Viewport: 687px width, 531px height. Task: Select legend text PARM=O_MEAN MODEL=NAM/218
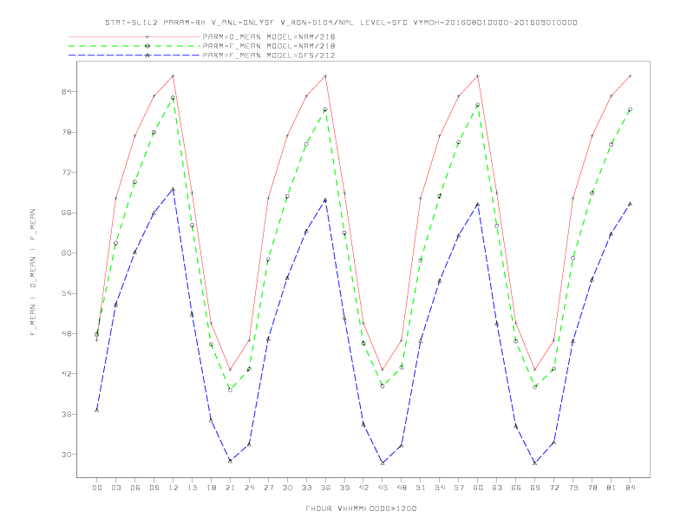269,36
